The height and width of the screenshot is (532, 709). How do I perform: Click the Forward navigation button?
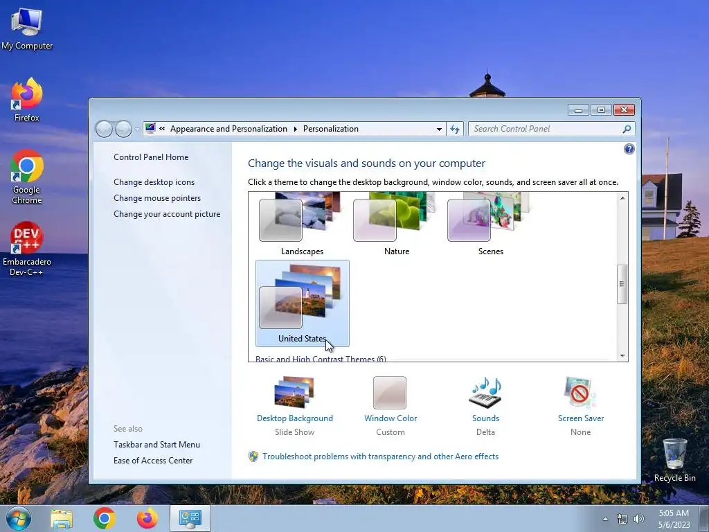[x=123, y=129]
